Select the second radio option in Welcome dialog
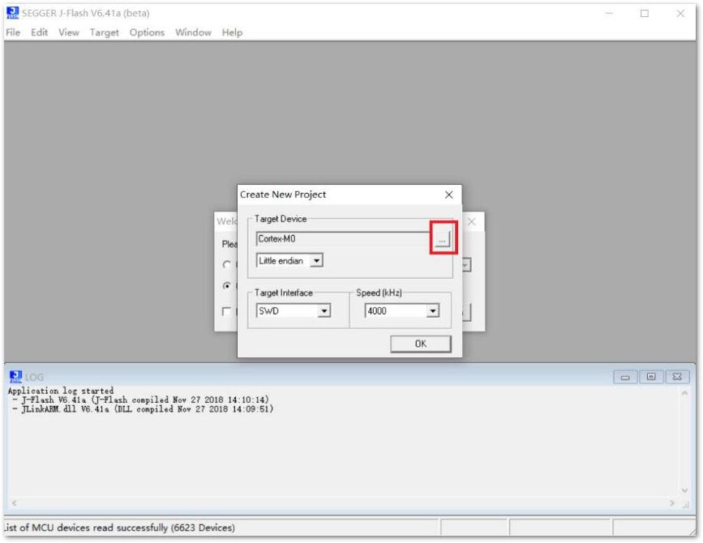The height and width of the screenshot is (543, 703). pyautogui.click(x=227, y=286)
